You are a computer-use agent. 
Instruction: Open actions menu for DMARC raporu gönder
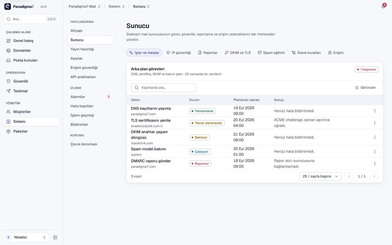(x=375, y=164)
